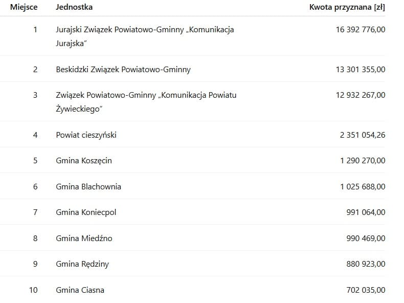This screenshot has height=303, width=404.
Task: Click the Beskidzki Związek Powiatowo-Gminny name
Action: pos(123,69)
